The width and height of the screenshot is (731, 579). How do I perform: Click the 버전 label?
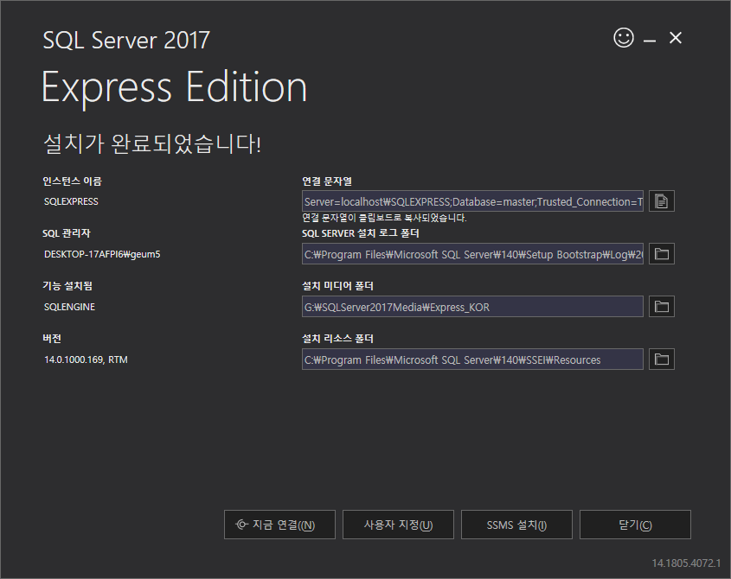(x=52, y=339)
